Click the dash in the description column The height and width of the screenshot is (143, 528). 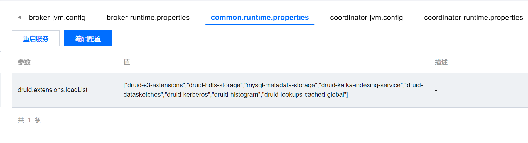click(x=436, y=90)
